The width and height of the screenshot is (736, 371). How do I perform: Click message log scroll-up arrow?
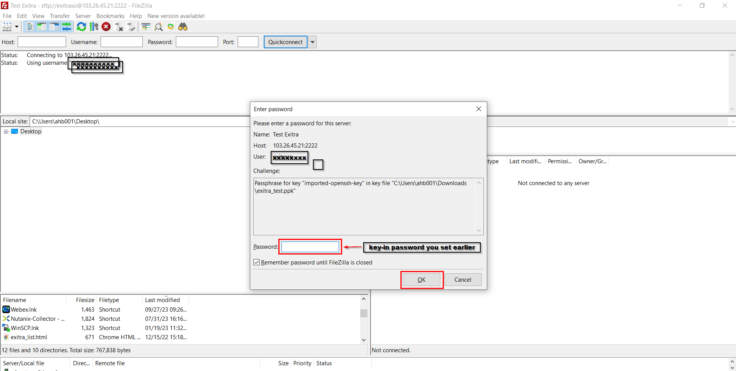pyautogui.click(x=732, y=55)
